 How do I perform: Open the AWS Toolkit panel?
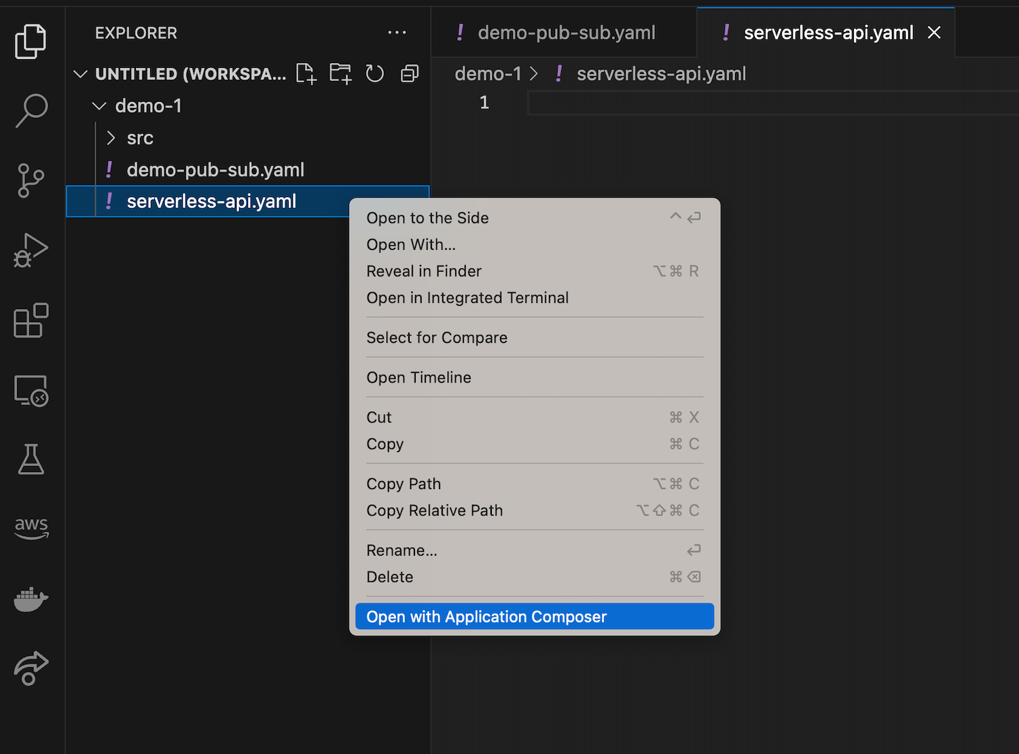[x=31, y=527]
